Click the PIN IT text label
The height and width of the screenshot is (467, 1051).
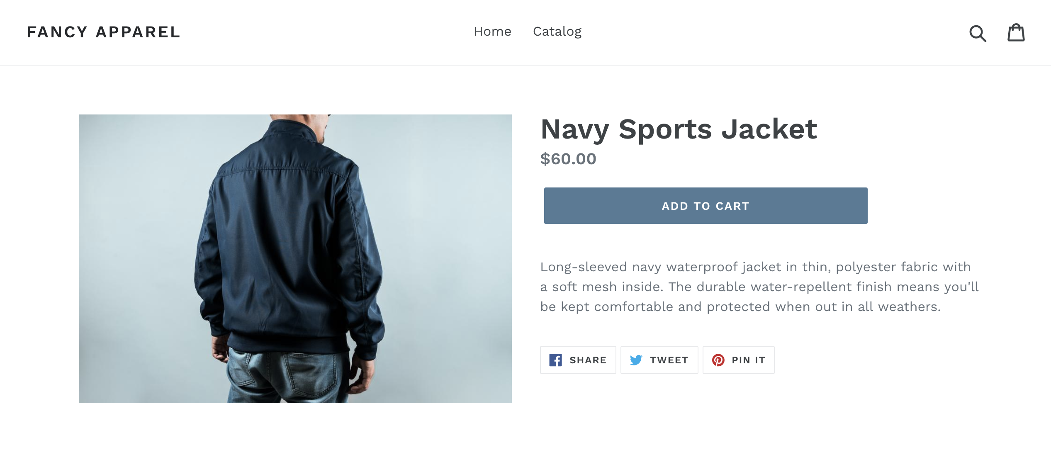748,360
